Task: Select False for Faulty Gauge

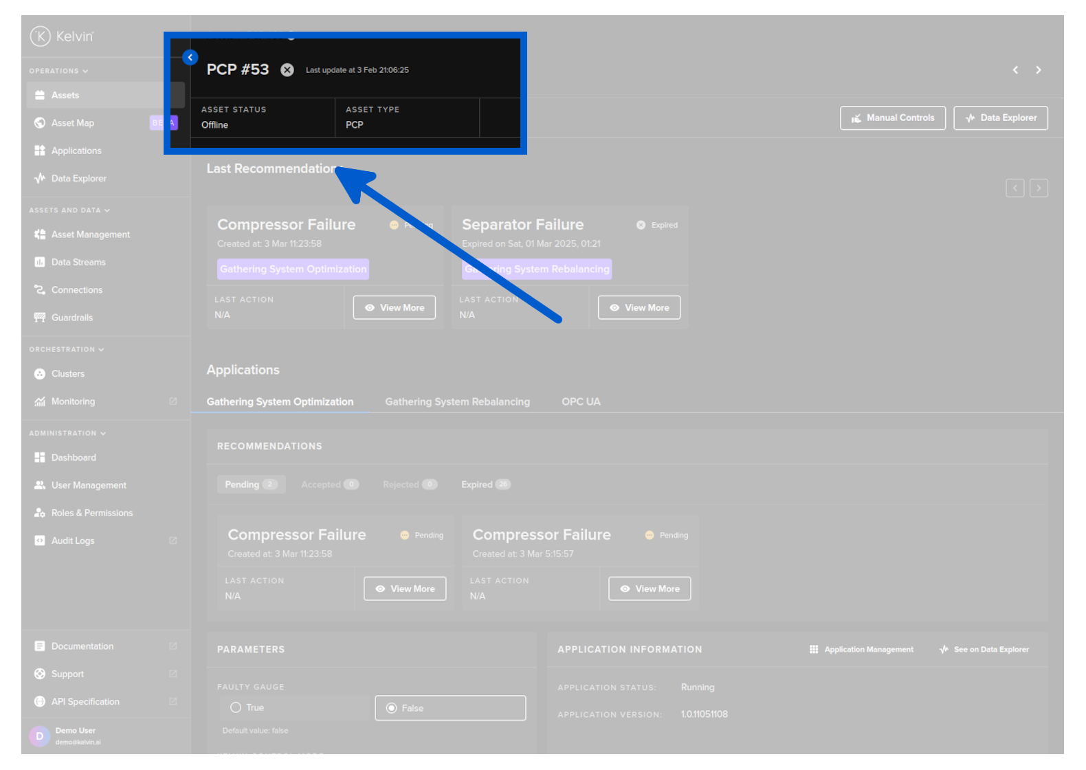Action: [x=392, y=708]
